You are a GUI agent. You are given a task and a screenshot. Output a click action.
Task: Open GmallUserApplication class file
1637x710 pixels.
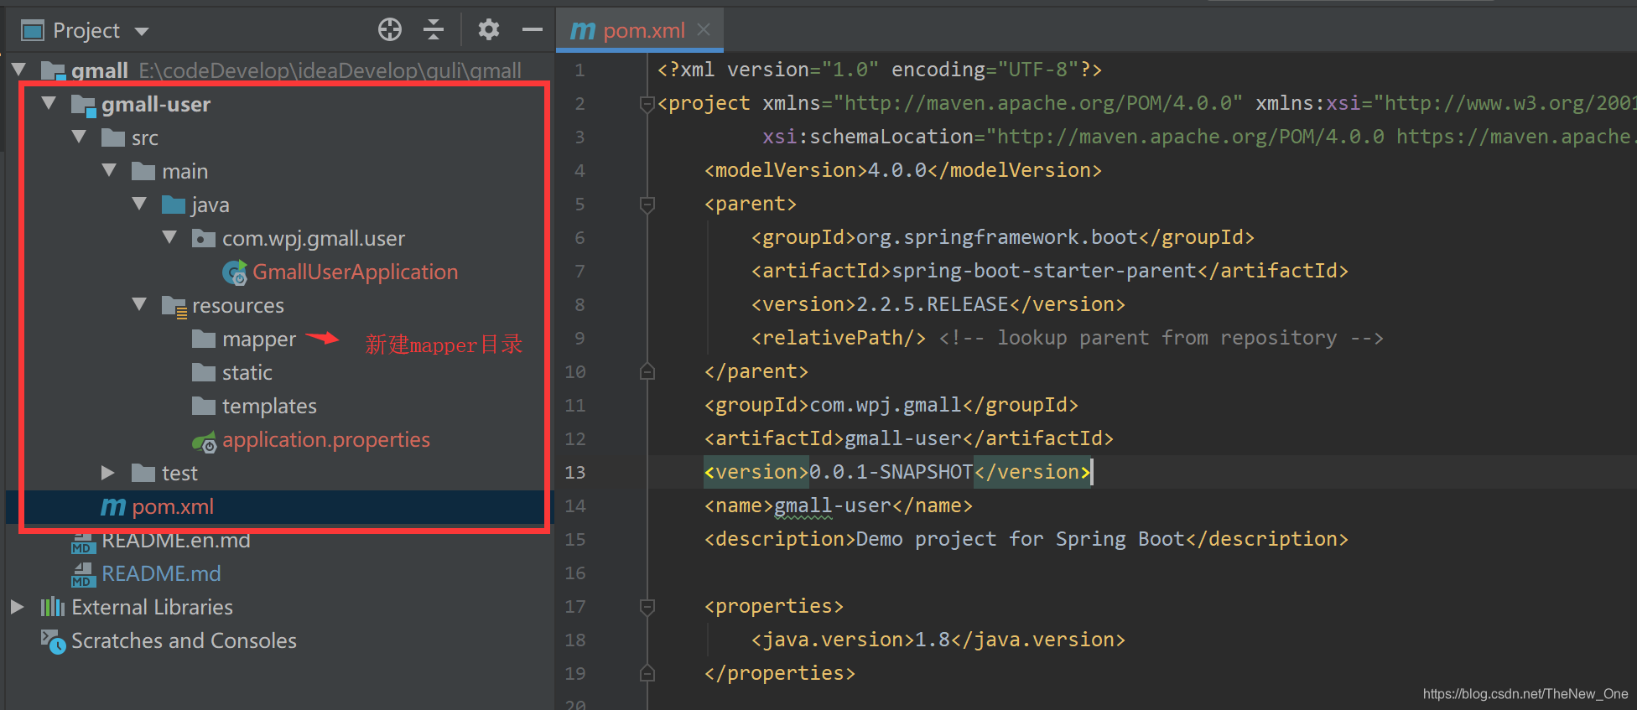(x=355, y=272)
